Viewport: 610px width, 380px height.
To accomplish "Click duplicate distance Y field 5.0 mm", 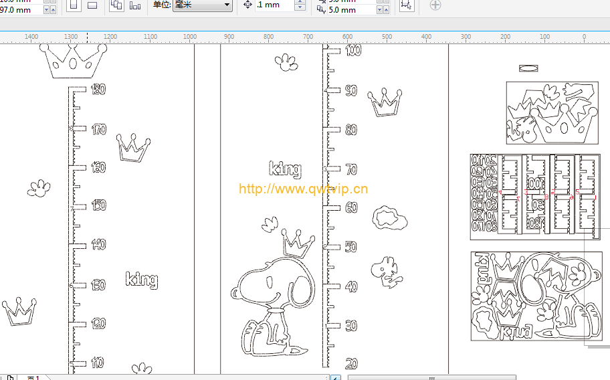I will coord(351,10).
